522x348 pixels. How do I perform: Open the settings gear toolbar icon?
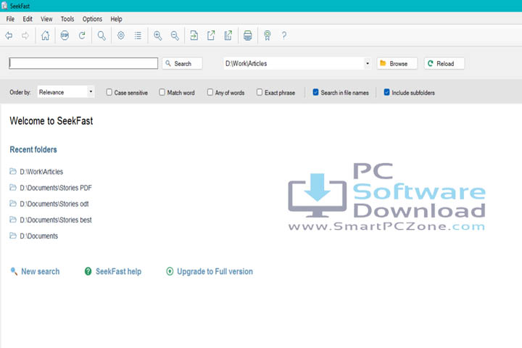121,36
